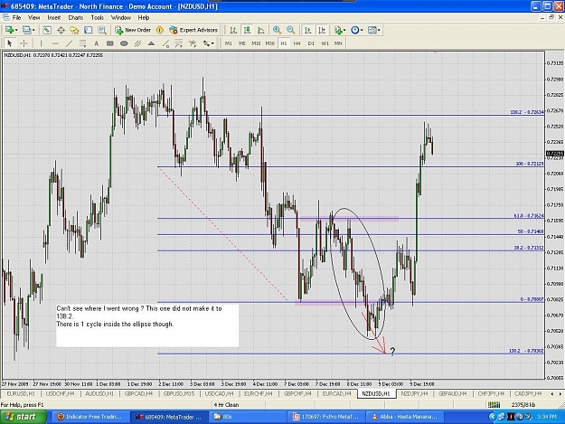Toggle the Market Watch window icon
This screenshot has width=565, height=424.
(x=47, y=30)
